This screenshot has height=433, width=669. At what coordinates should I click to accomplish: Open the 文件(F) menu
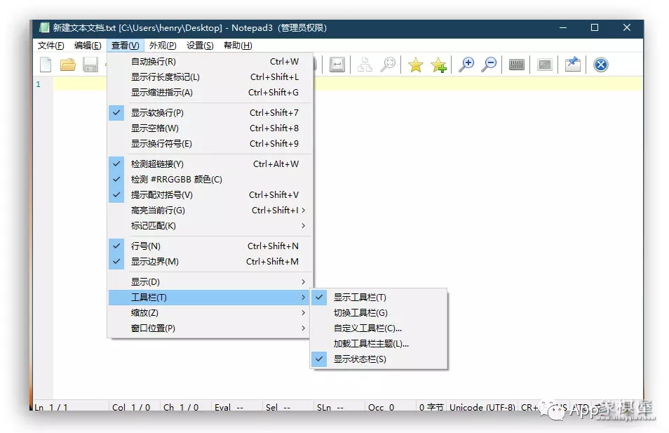50,45
